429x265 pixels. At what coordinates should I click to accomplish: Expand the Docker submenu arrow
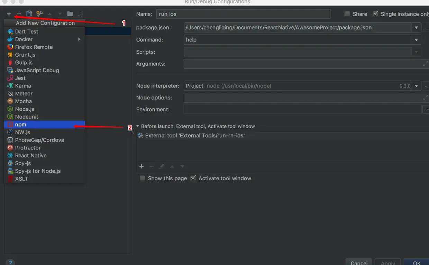[x=79, y=39]
